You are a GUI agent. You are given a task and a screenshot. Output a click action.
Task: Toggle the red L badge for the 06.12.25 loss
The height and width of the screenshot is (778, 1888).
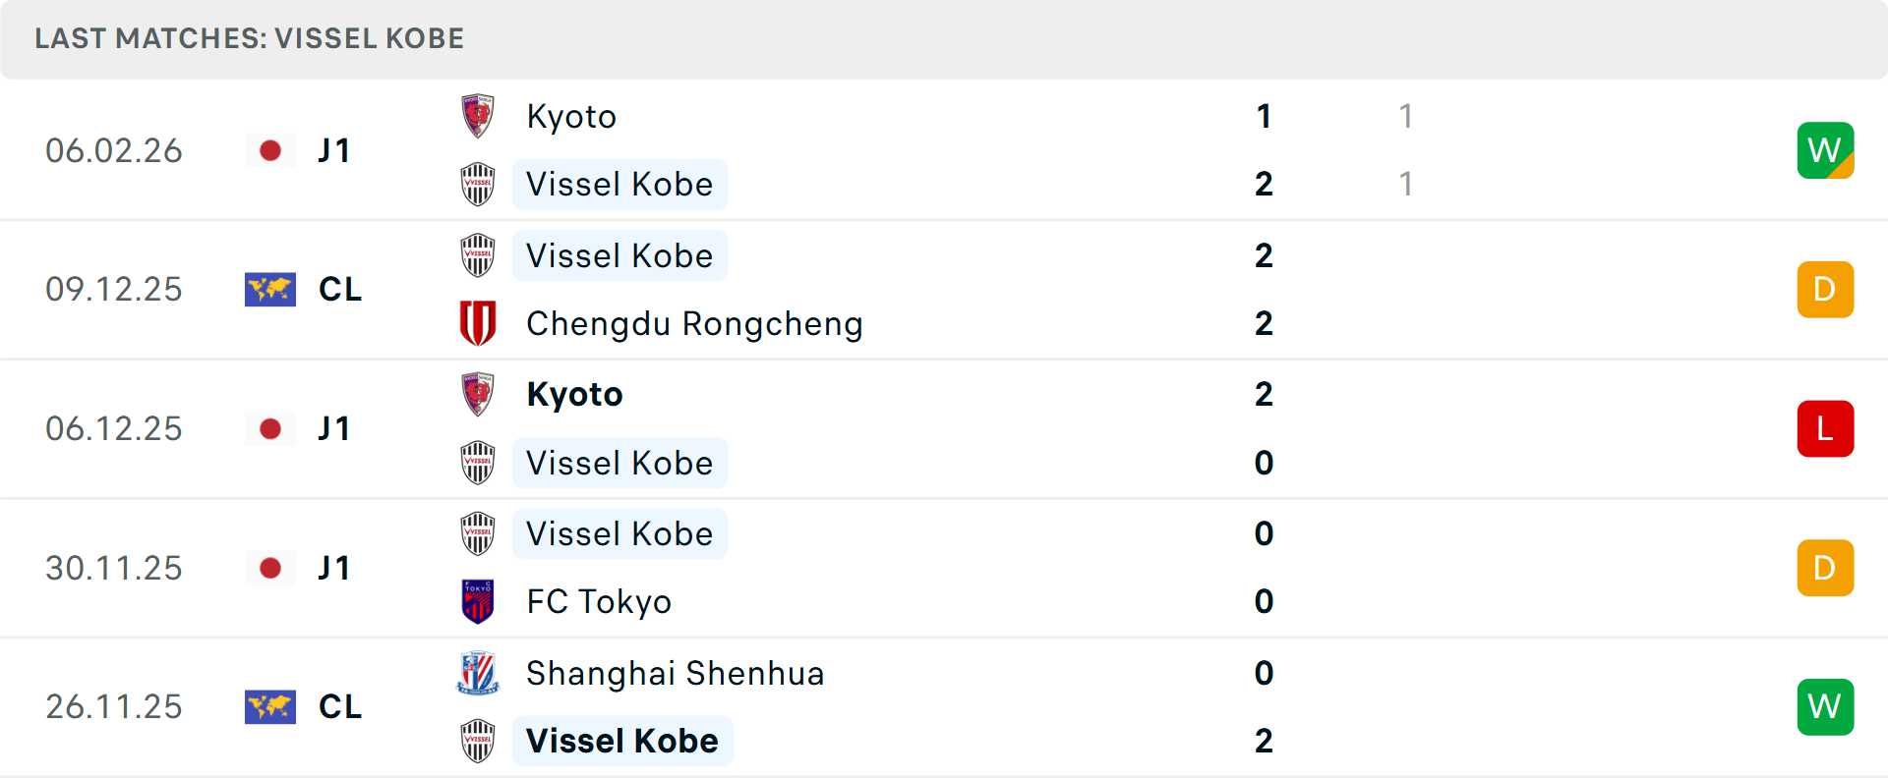pyautogui.click(x=1825, y=428)
